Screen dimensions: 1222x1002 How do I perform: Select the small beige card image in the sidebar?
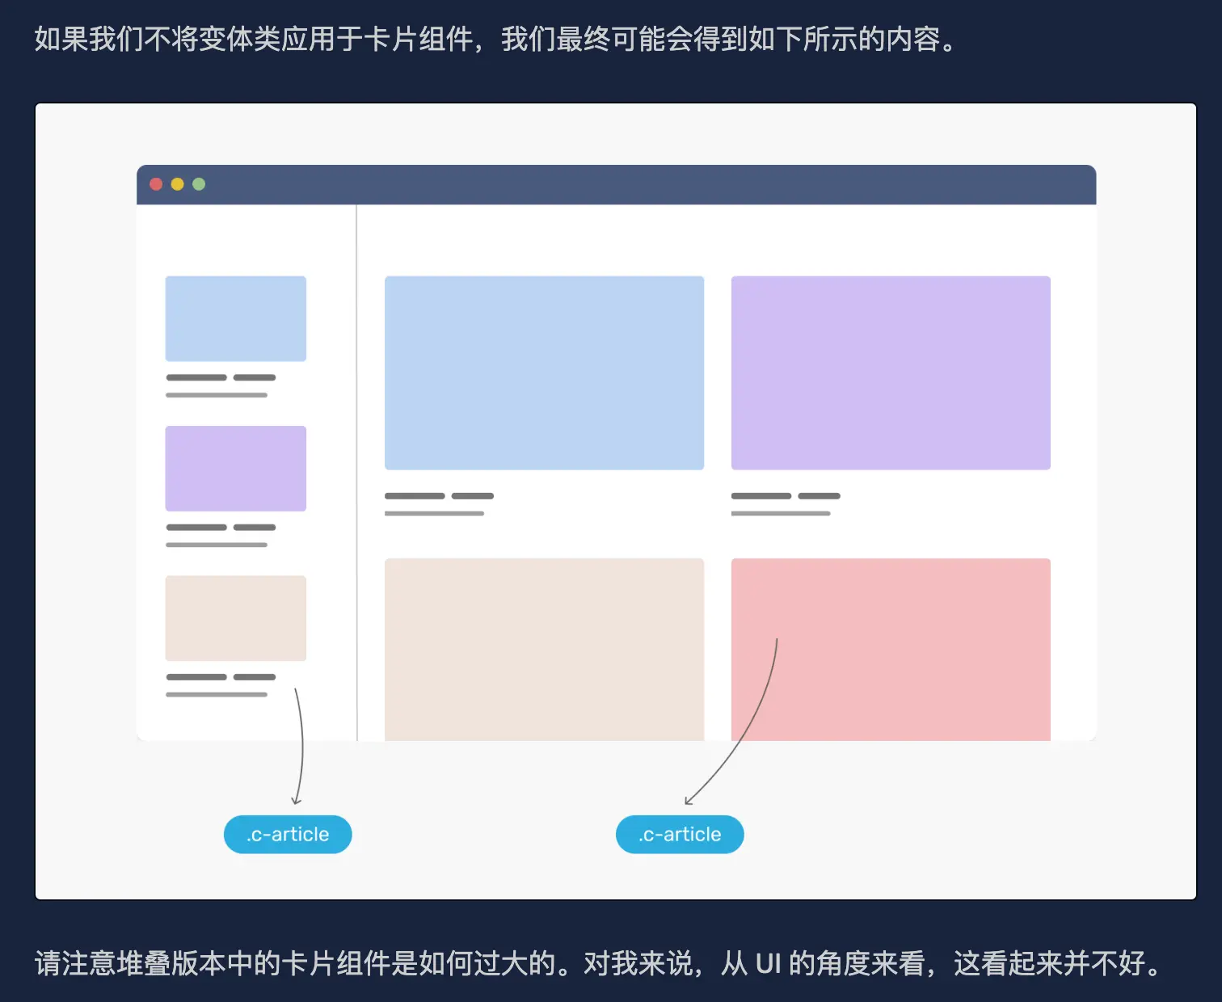pyautogui.click(x=235, y=618)
